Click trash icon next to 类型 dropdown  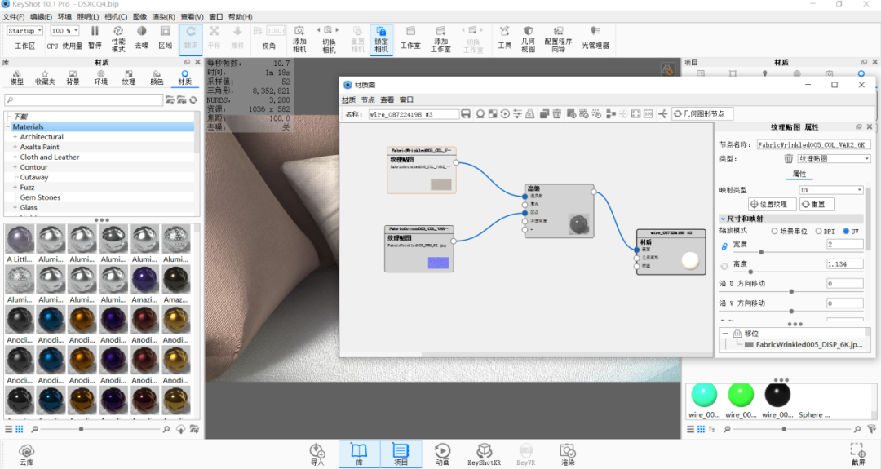(x=788, y=159)
